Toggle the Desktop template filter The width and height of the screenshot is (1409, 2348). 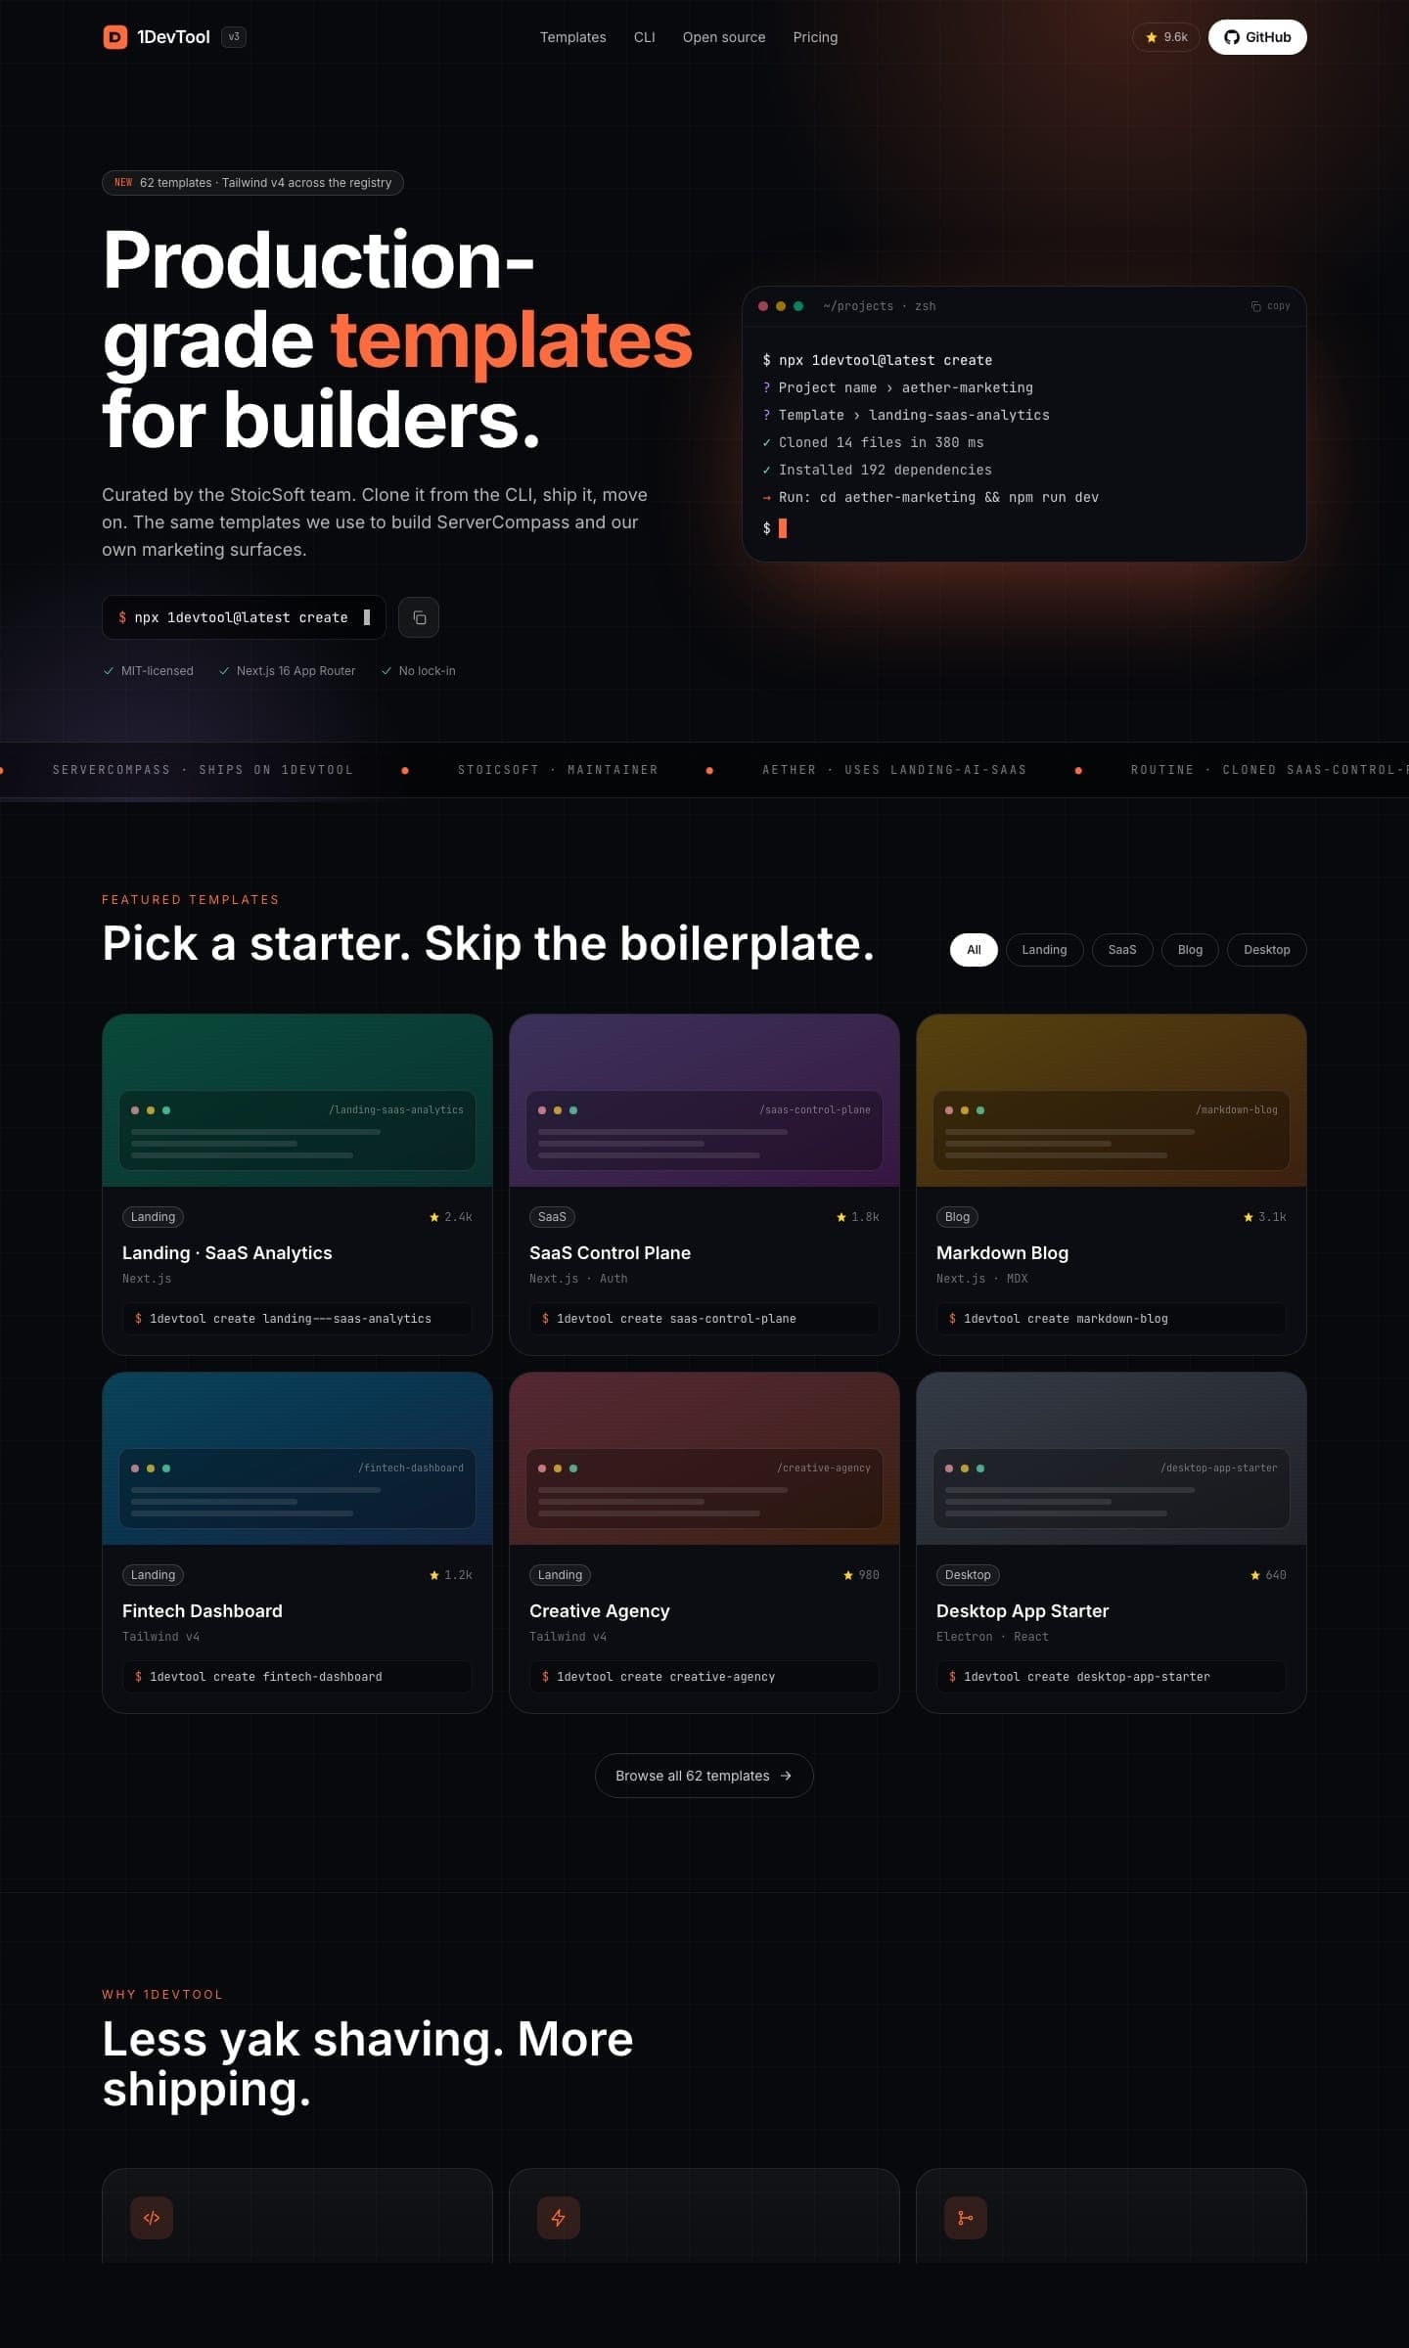(x=1266, y=950)
